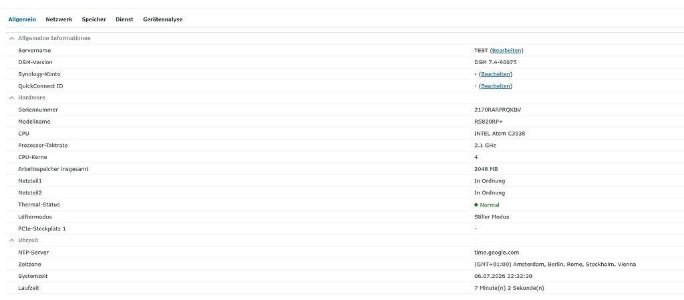Click the green Normal thermal status

point(490,205)
